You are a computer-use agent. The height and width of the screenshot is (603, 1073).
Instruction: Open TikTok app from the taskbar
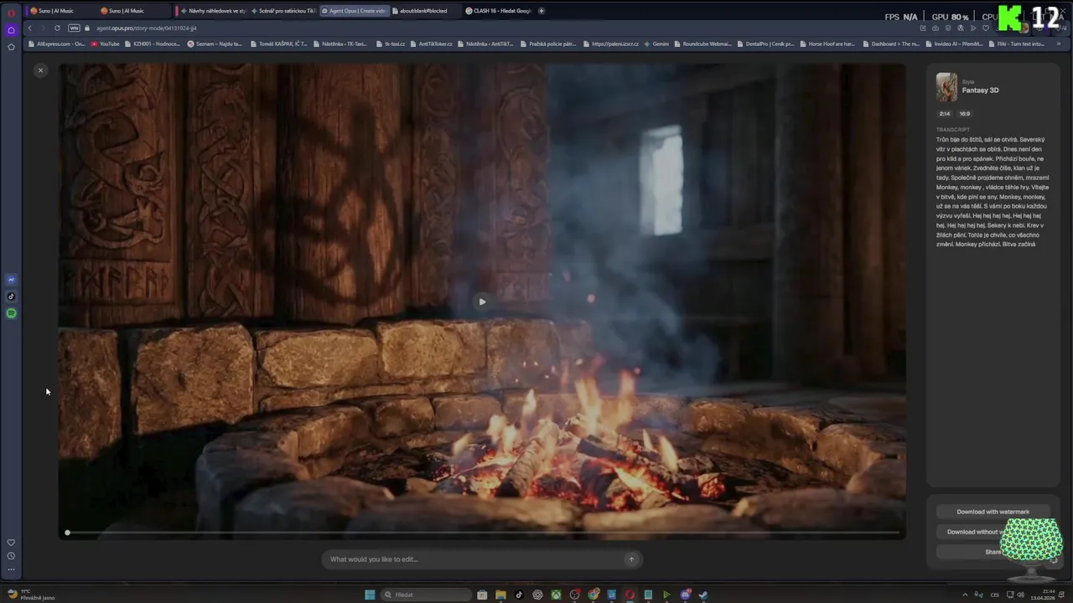point(519,595)
